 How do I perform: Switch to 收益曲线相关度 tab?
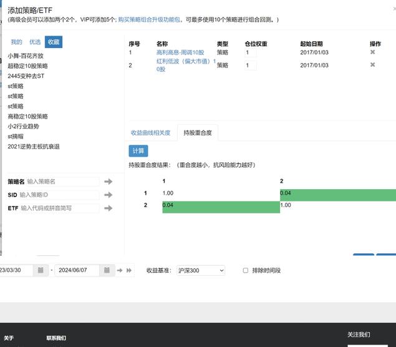[x=150, y=133]
